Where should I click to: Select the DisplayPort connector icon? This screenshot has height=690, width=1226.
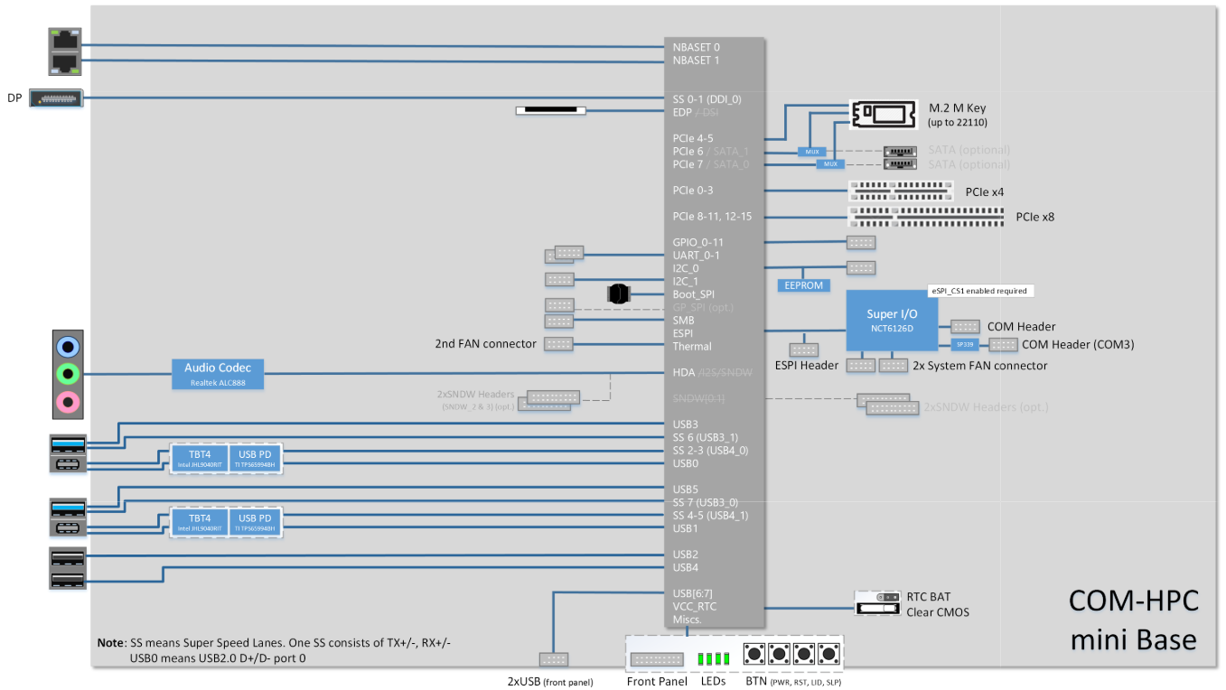(x=56, y=98)
